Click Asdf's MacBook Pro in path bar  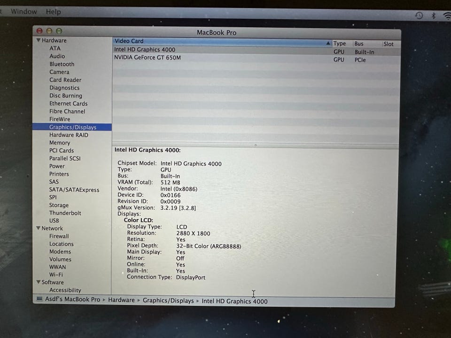[72, 299]
